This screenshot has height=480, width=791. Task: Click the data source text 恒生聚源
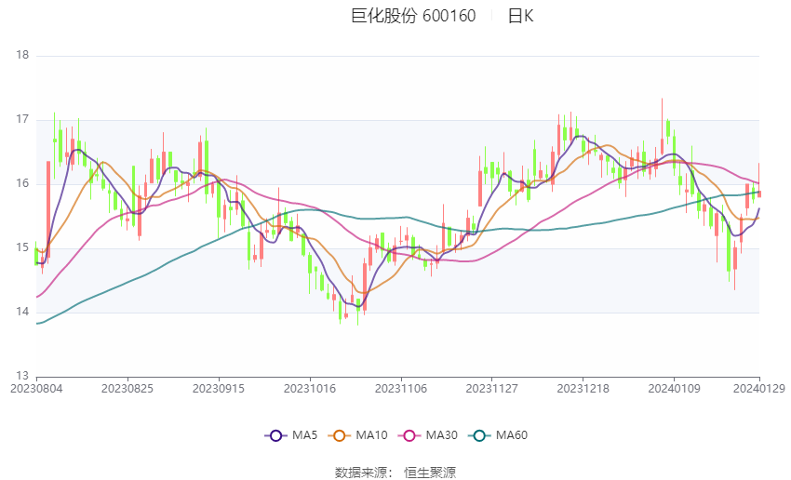tap(430, 473)
